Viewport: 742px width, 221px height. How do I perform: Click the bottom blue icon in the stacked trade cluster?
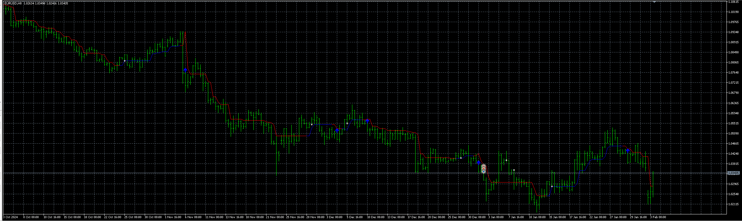coord(484,171)
